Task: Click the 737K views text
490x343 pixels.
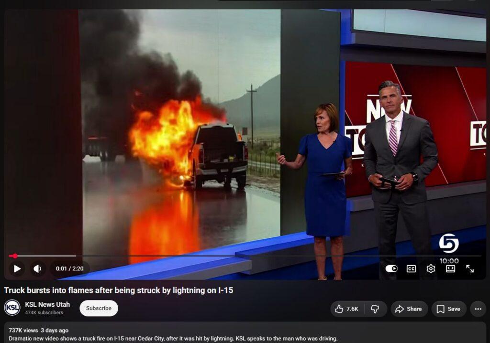Action: (23, 330)
